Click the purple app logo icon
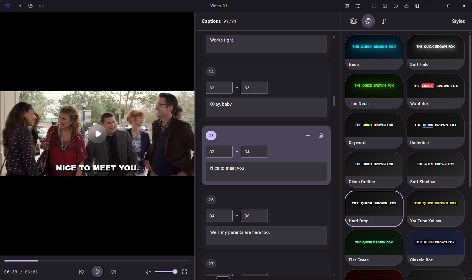This screenshot has height=280, width=472. [6, 6]
